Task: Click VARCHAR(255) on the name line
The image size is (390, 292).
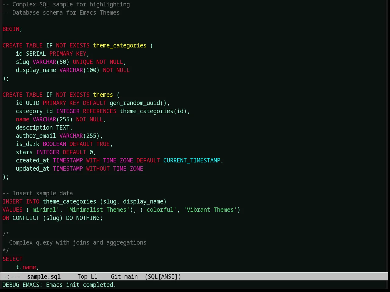Action: 52,119
